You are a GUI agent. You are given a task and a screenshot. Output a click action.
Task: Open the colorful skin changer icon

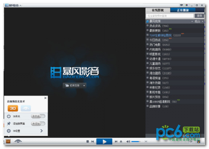(x=186, y=5)
